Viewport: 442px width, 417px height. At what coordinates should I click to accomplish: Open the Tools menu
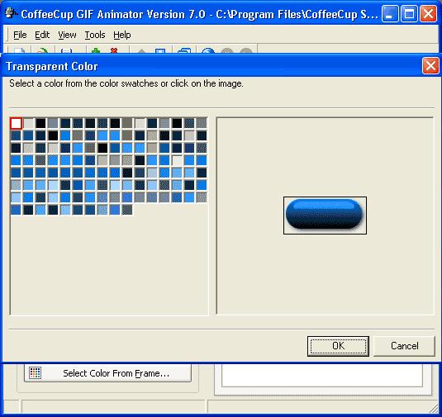tap(95, 35)
